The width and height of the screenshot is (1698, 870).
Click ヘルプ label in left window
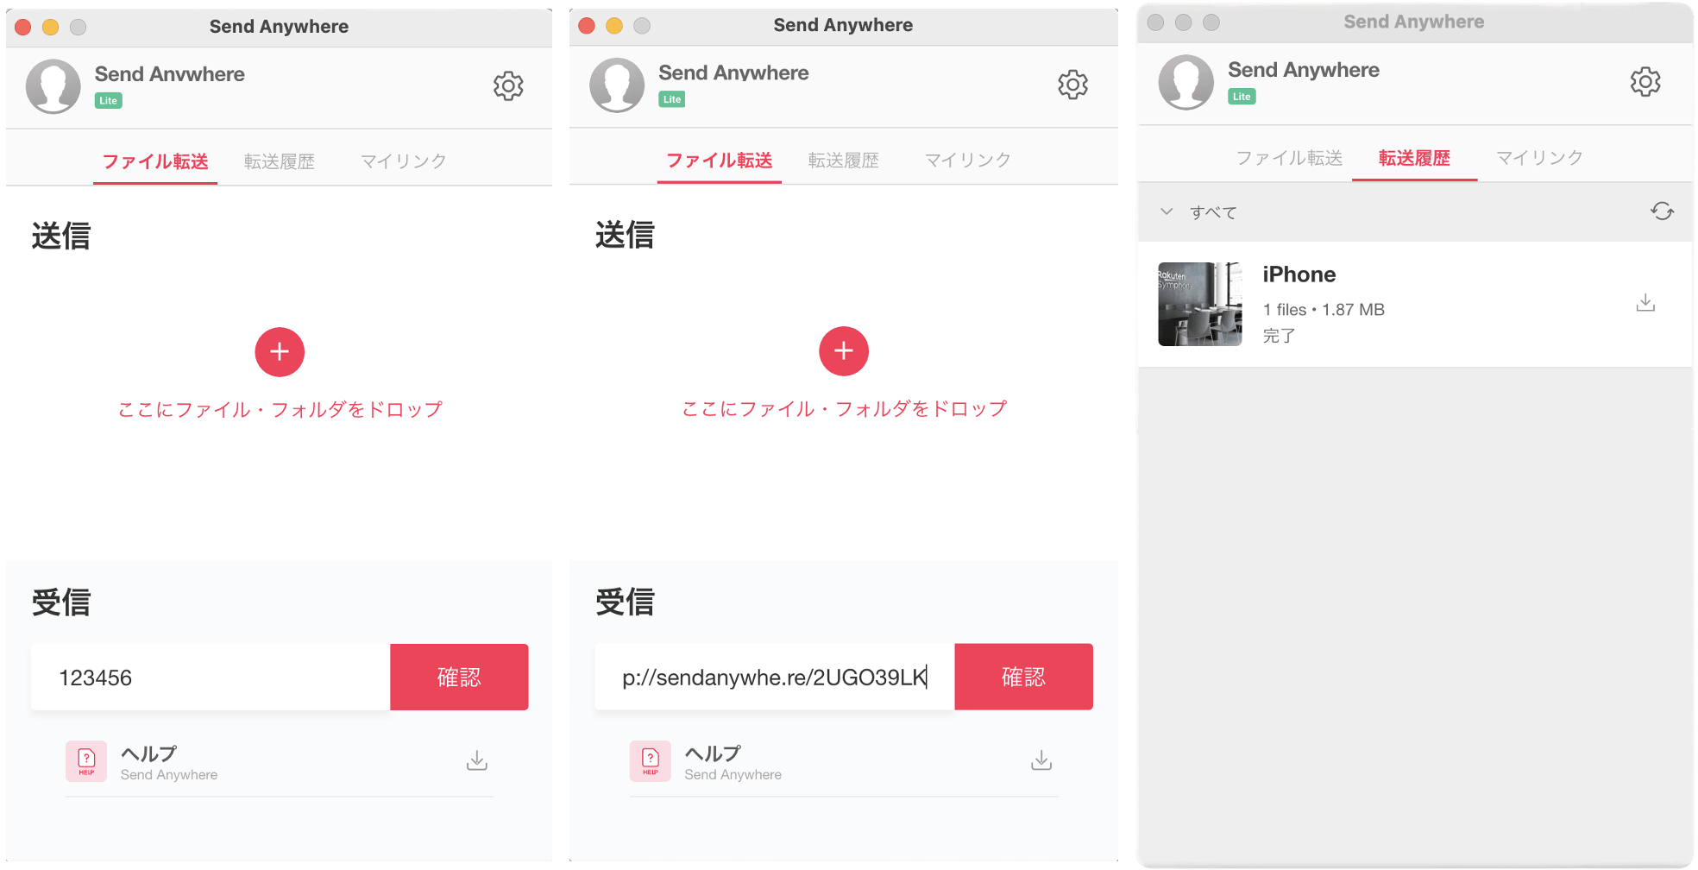(x=148, y=753)
